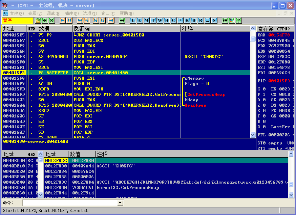The width and height of the screenshot is (296, 215).
Task: Open the 插件(P) plugins menu
Action: tap(72, 14)
